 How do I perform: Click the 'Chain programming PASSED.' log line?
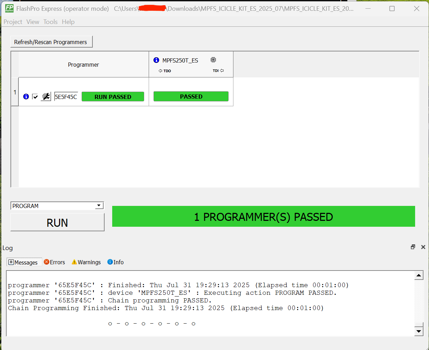coord(110,300)
